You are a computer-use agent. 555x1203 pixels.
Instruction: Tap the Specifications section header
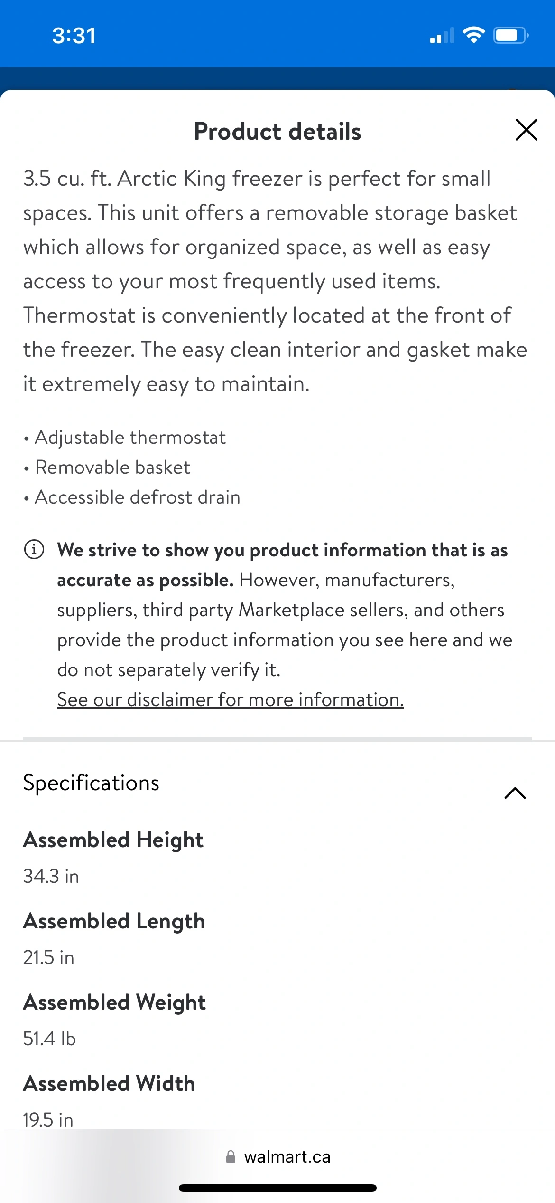(91, 783)
